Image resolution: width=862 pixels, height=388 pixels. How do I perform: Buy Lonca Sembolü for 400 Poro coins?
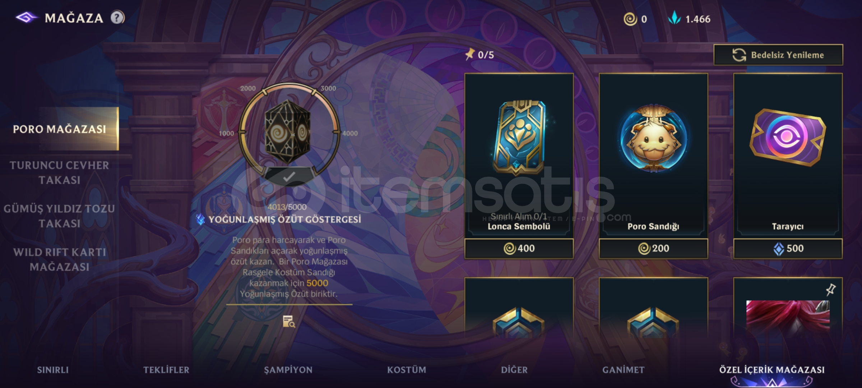tap(519, 248)
